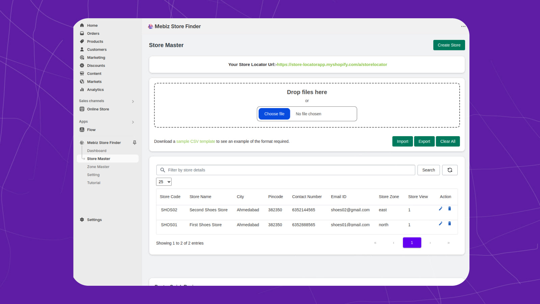Viewport: 540px width, 304px height.
Task: Click the Clear All button
Action: tap(448, 141)
